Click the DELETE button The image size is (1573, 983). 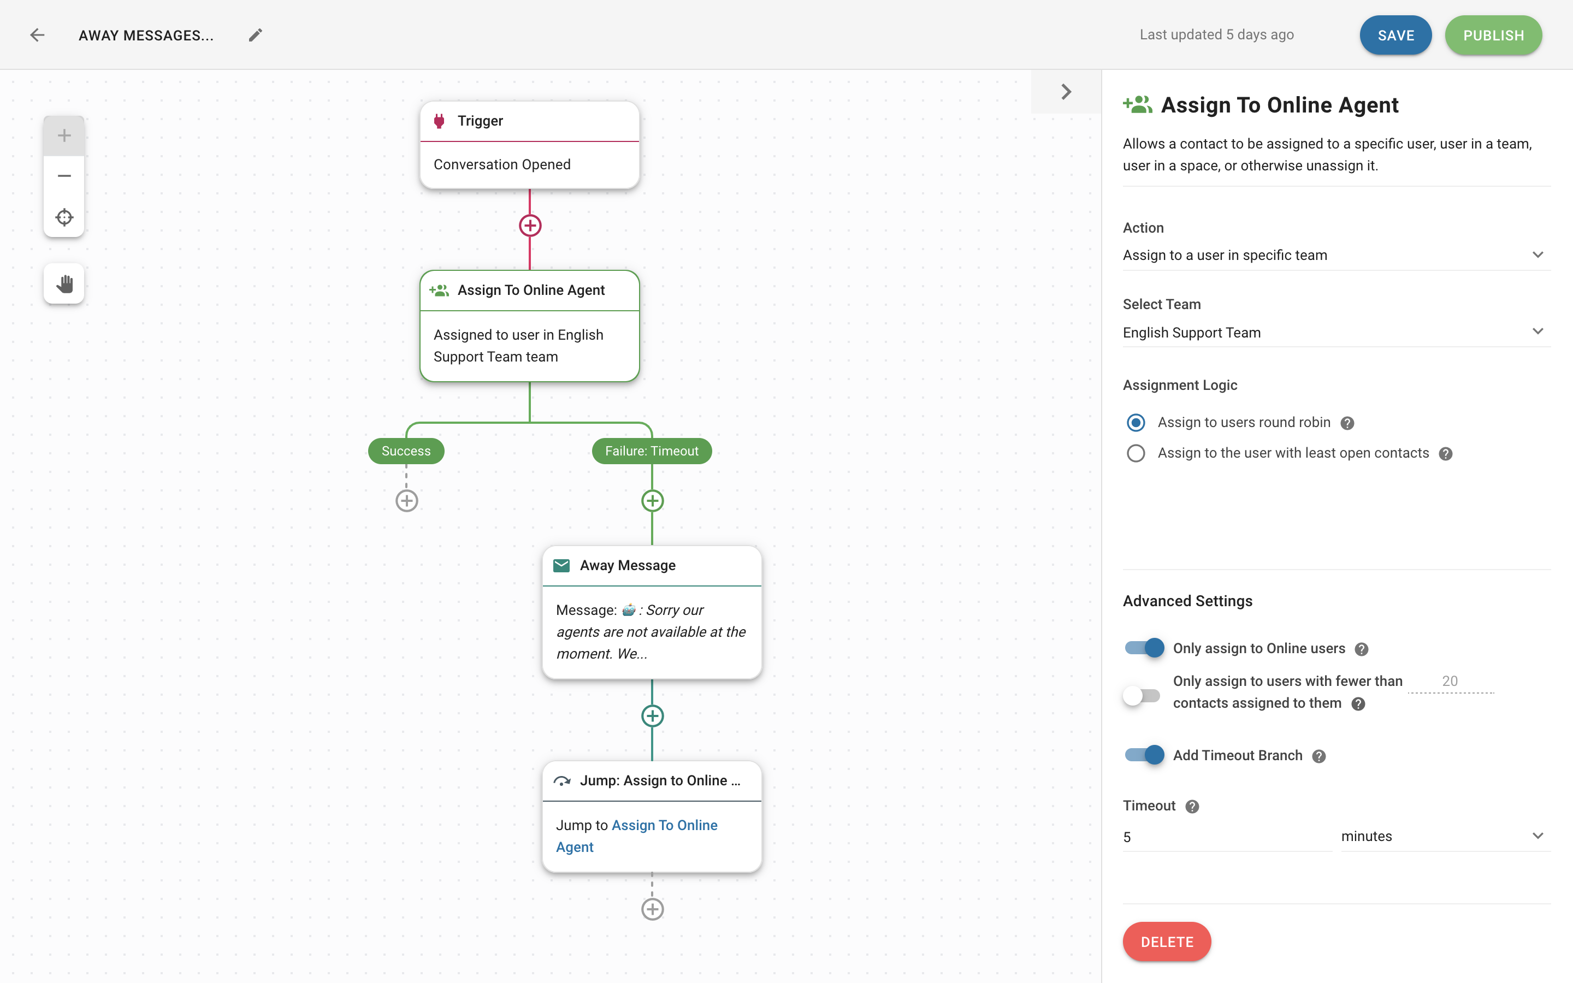click(1167, 942)
